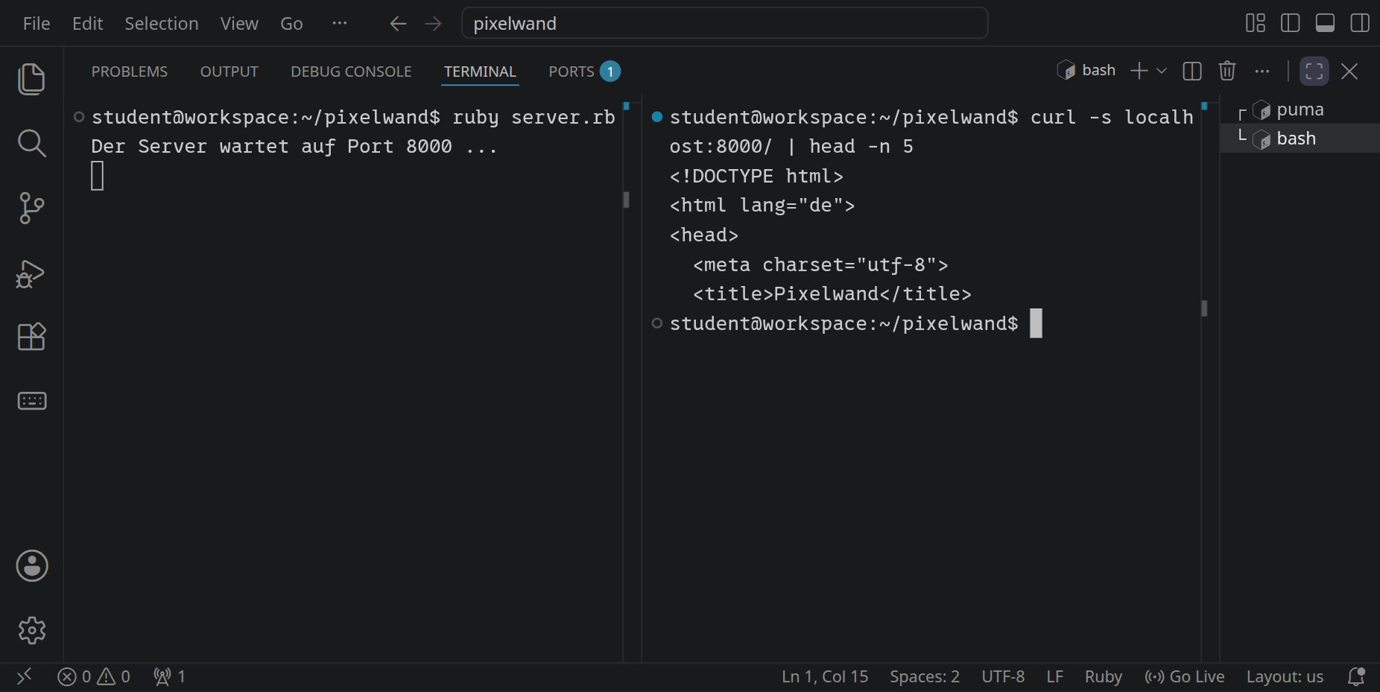The height and width of the screenshot is (692, 1380).
Task: Kill terminal using the trash icon
Action: (1227, 71)
